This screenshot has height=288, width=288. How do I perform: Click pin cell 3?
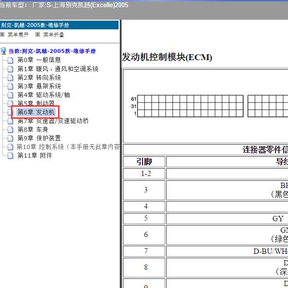tap(144, 190)
